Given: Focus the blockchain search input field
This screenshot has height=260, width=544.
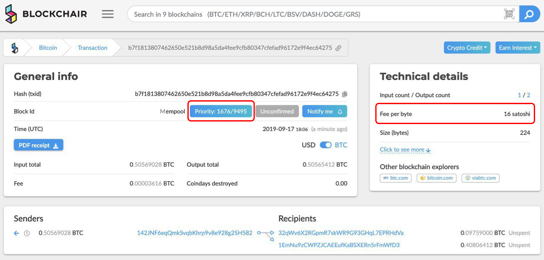Looking at the screenshot, I should click(314, 14).
